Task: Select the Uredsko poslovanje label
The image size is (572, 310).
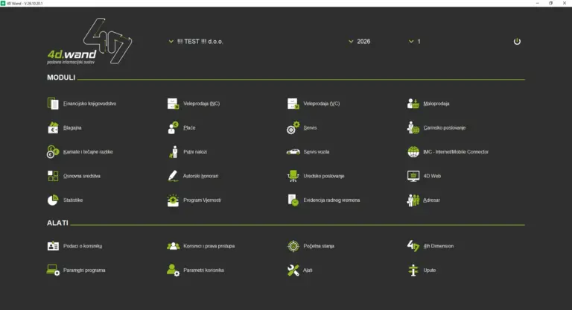Action: [x=324, y=176]
